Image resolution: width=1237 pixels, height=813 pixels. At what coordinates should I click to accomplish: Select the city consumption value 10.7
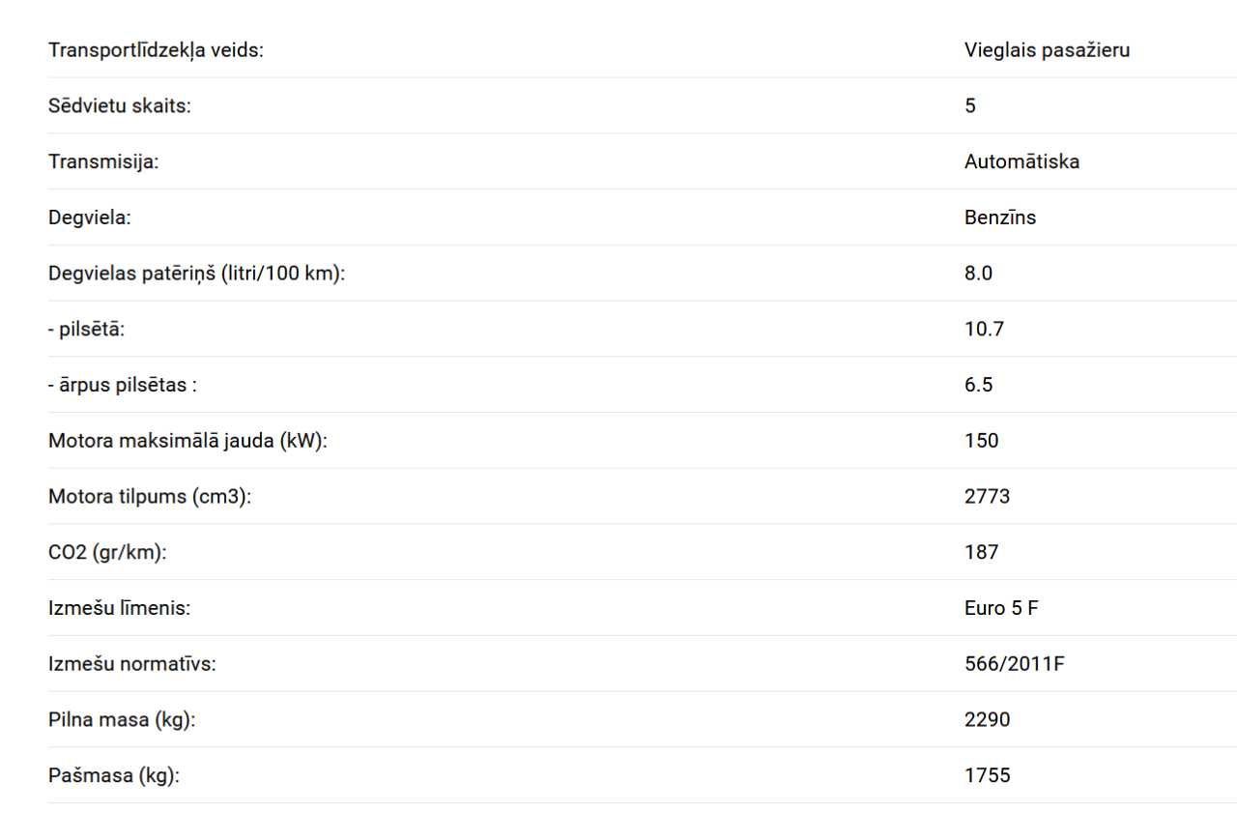point(984,330)
